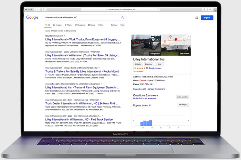Open the Safari share icon
Viewport: 241px width, 160px height.
point(204,9)
